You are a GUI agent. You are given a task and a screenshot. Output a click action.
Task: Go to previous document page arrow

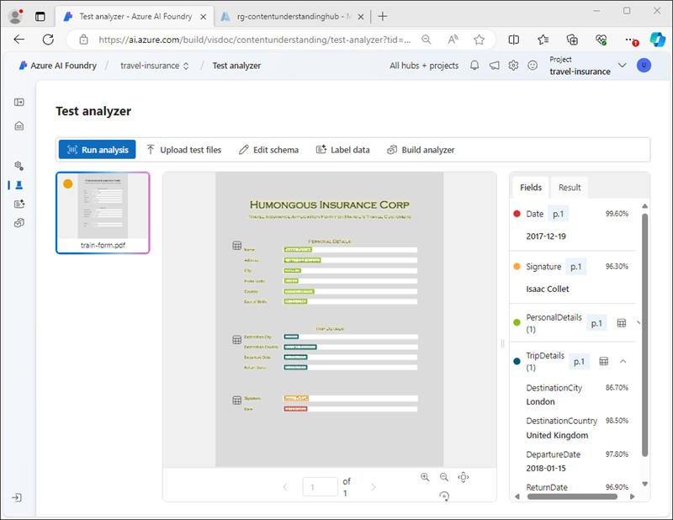point(285,487)
